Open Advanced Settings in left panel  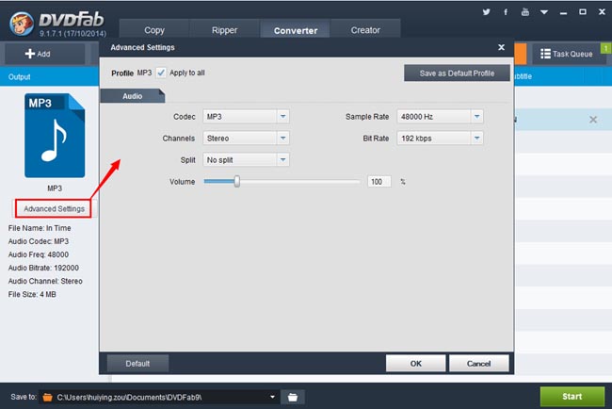click(x=54, y=208)
